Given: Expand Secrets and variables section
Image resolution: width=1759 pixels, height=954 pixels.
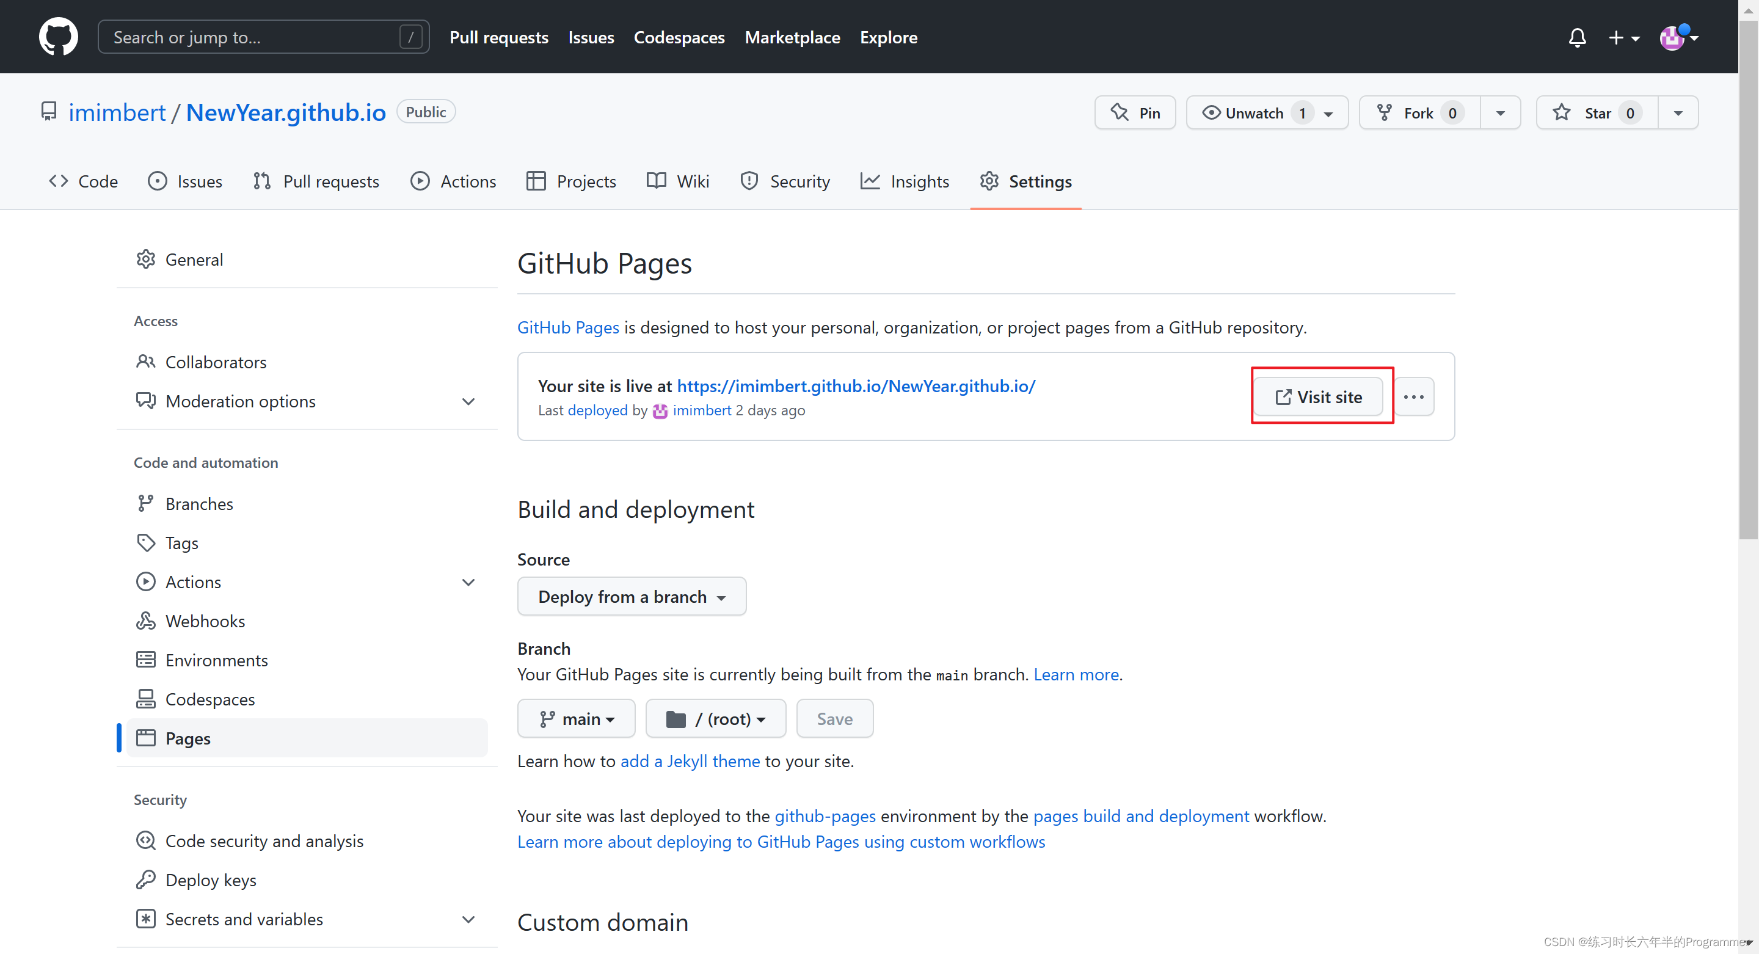Looking at the screenshot, I should pos(468,919).
